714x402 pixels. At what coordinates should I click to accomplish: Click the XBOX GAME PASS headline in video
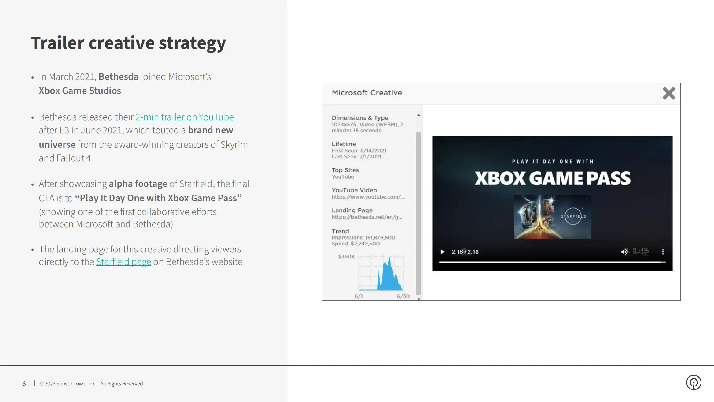552,178
